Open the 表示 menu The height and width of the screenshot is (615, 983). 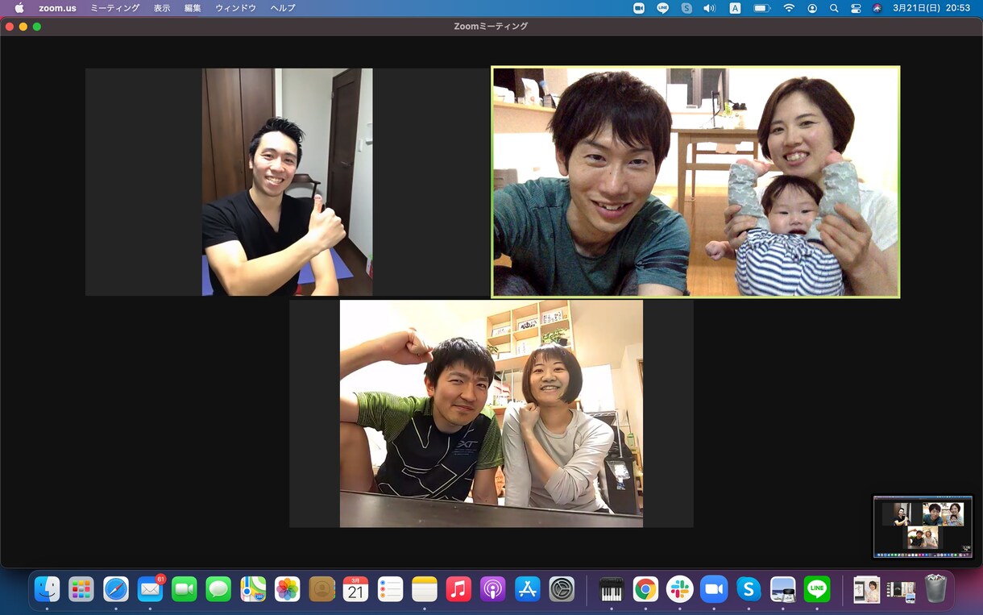[x=162, y=8]
